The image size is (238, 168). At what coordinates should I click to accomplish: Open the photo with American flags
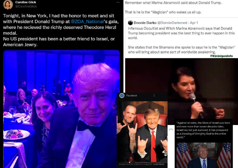204,155
